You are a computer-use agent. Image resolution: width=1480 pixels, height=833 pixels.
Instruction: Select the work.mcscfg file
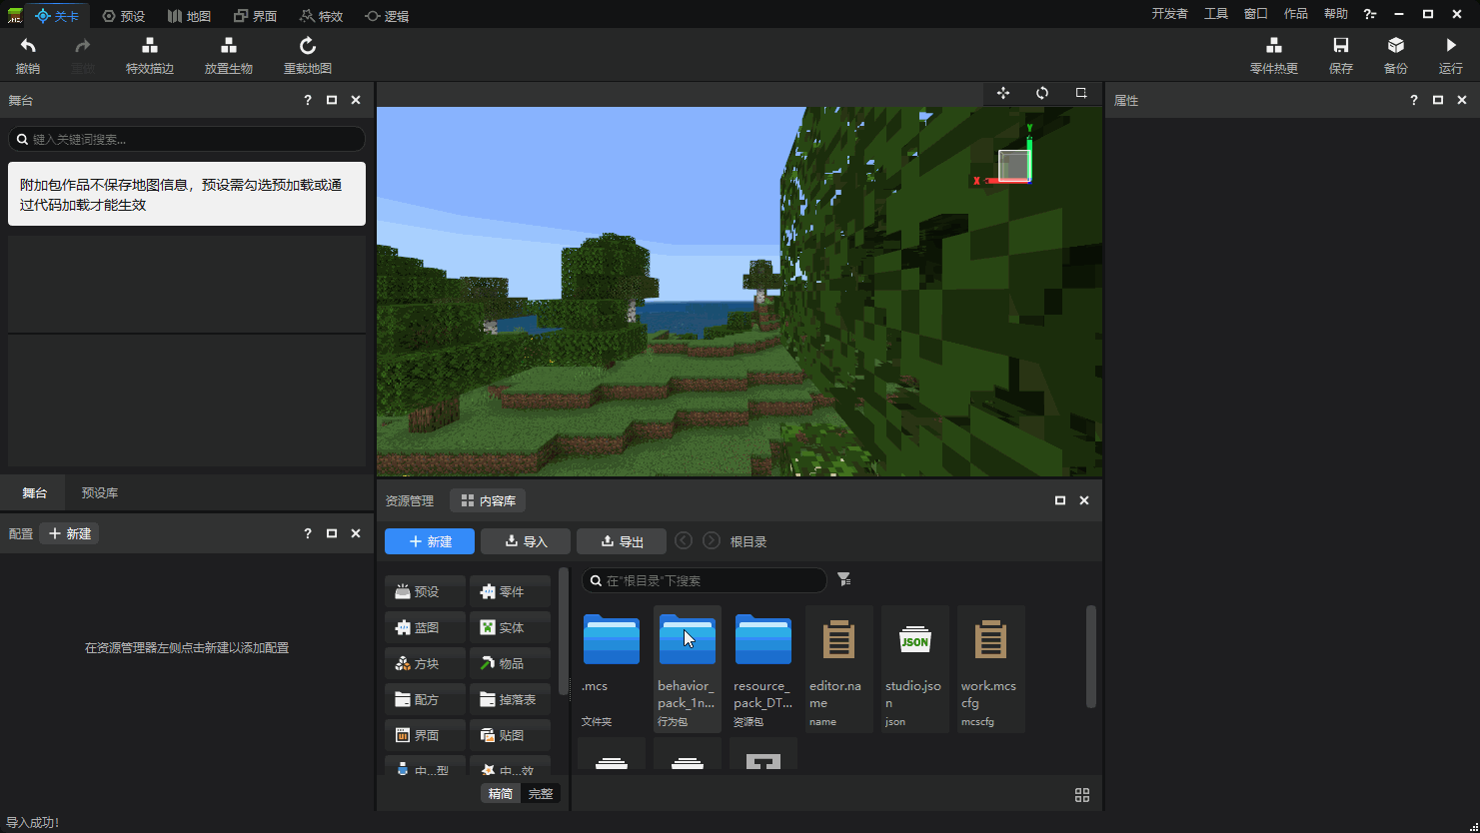tap(991, 668)
